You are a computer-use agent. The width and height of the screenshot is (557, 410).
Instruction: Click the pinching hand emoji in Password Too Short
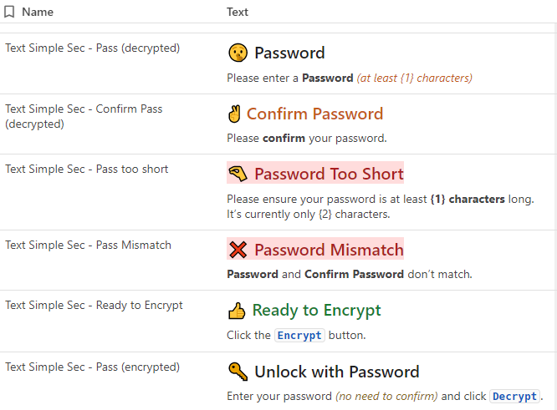click(x=238, y=174)
